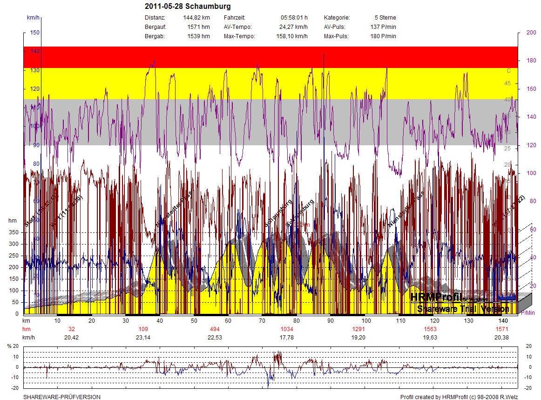The height and width of the screenshot is (400, 541).
Task: Click the 200 label on the pulse axis
Action: tap(531, 33)
